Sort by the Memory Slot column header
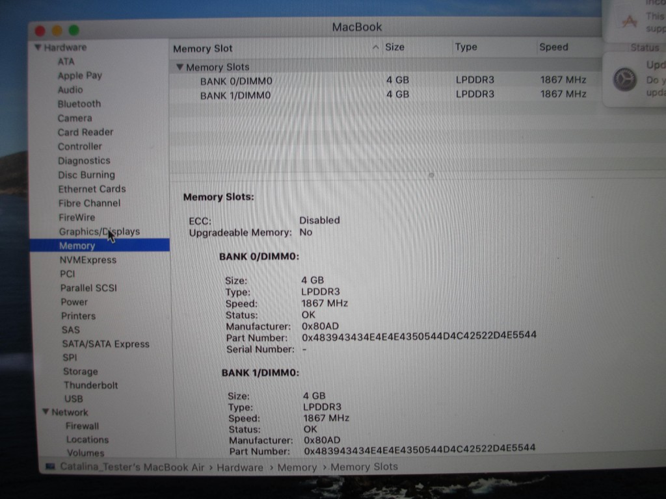The image size is (666, 499). pyautogui.click(x=203, y=49)
